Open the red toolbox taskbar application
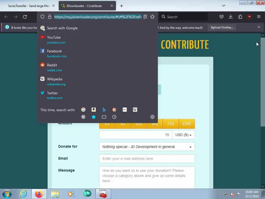 [x=103, y=194]
